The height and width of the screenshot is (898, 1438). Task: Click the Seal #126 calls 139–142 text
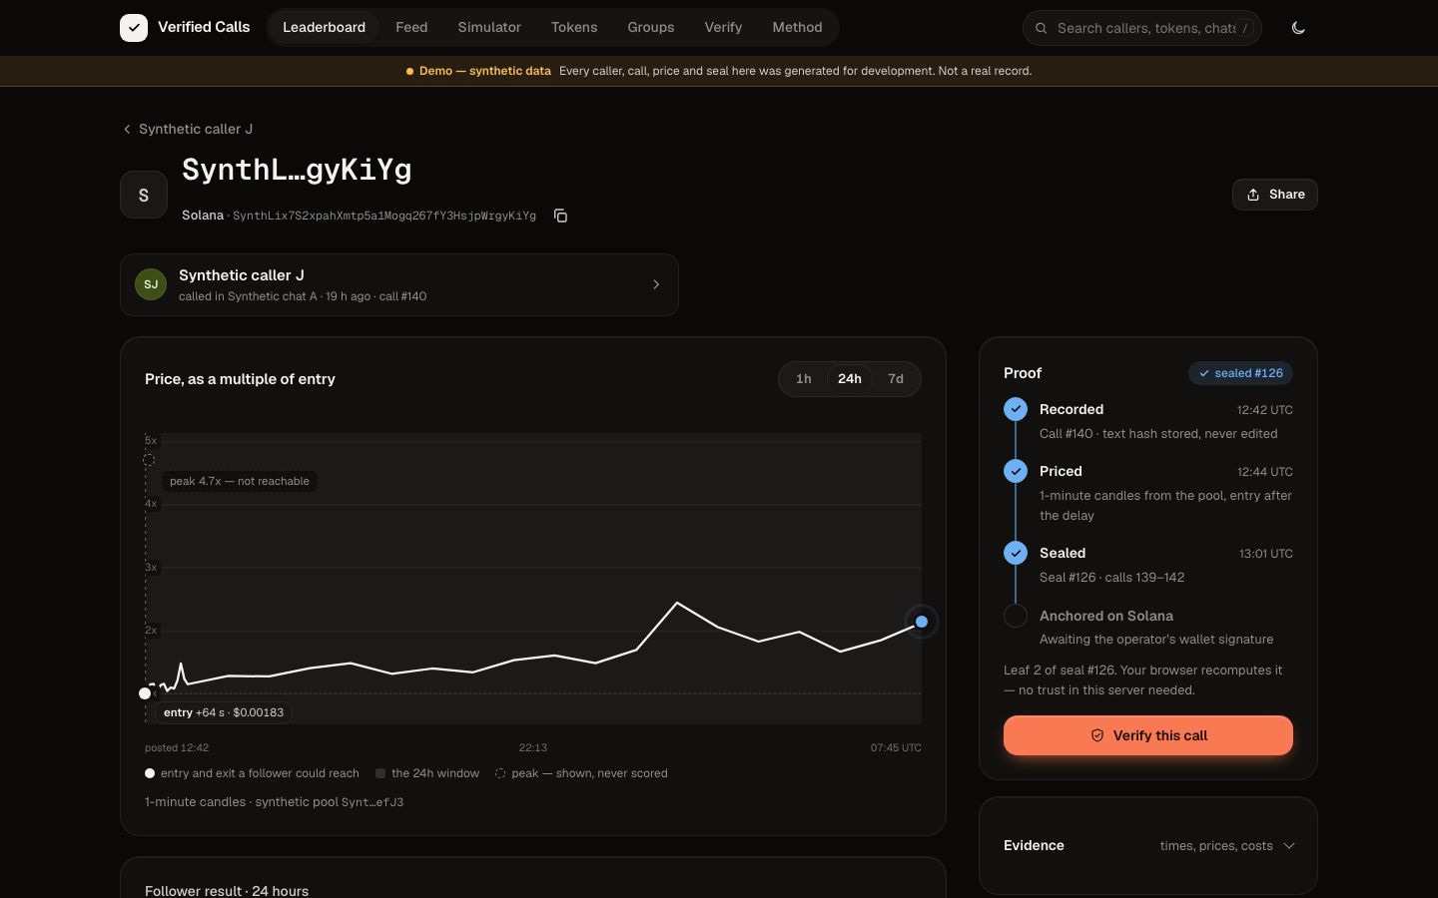(1111, 578)
